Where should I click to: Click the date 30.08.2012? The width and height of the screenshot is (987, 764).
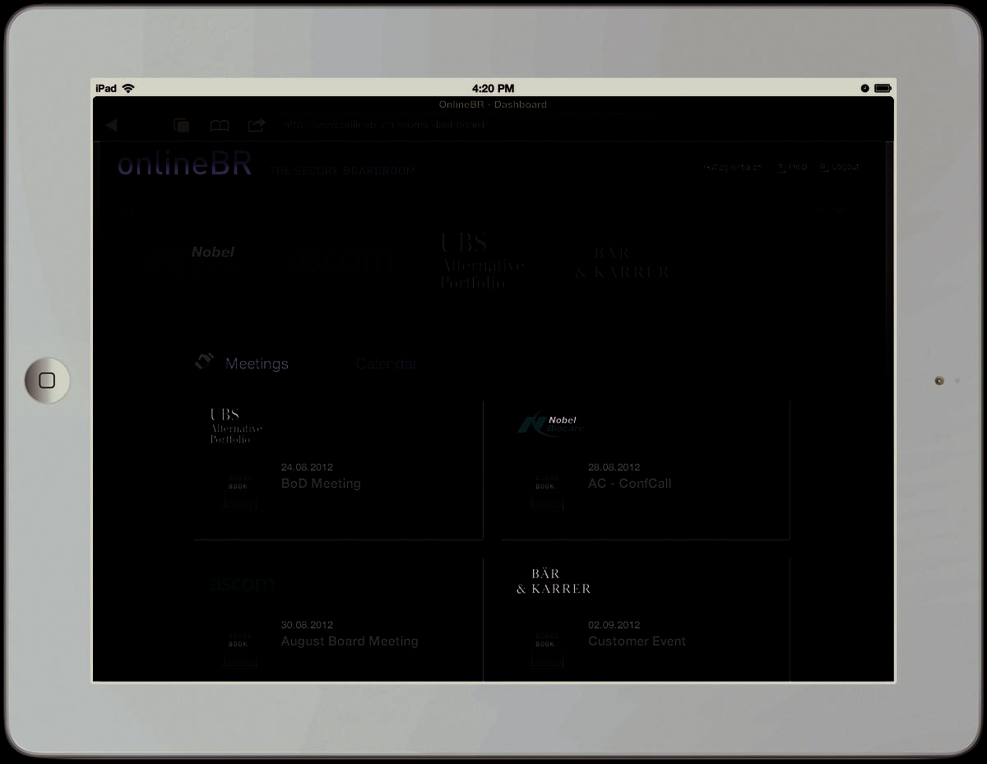307,625
